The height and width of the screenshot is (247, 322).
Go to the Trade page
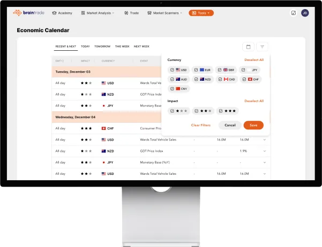pos(130,13)
